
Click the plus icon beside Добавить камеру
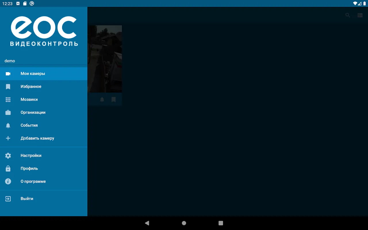pos(8,138)
